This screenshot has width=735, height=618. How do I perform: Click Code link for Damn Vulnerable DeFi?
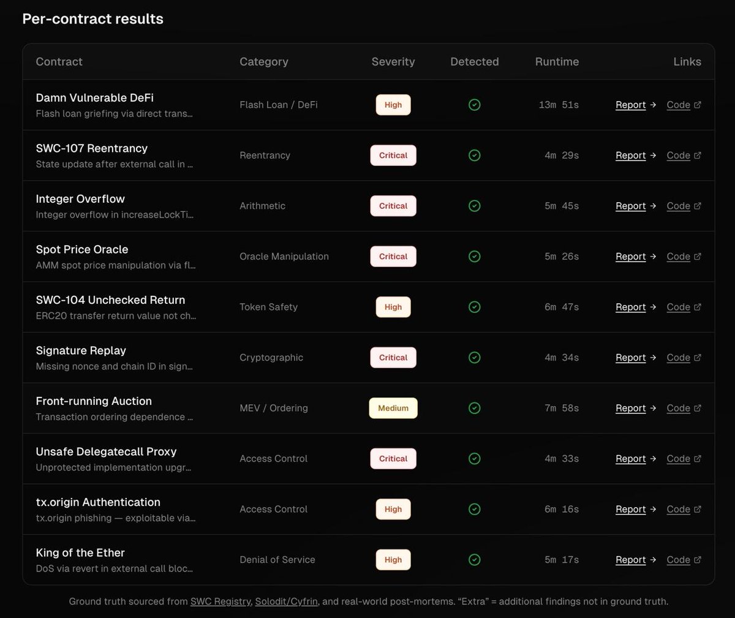684,105
